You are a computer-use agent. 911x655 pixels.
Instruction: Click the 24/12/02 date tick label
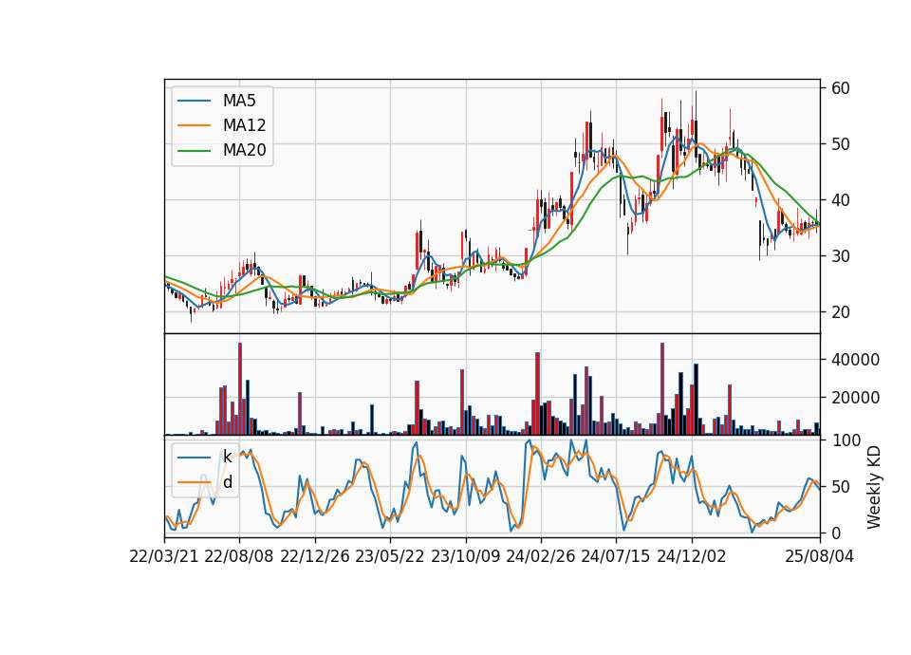pos(692,557)
